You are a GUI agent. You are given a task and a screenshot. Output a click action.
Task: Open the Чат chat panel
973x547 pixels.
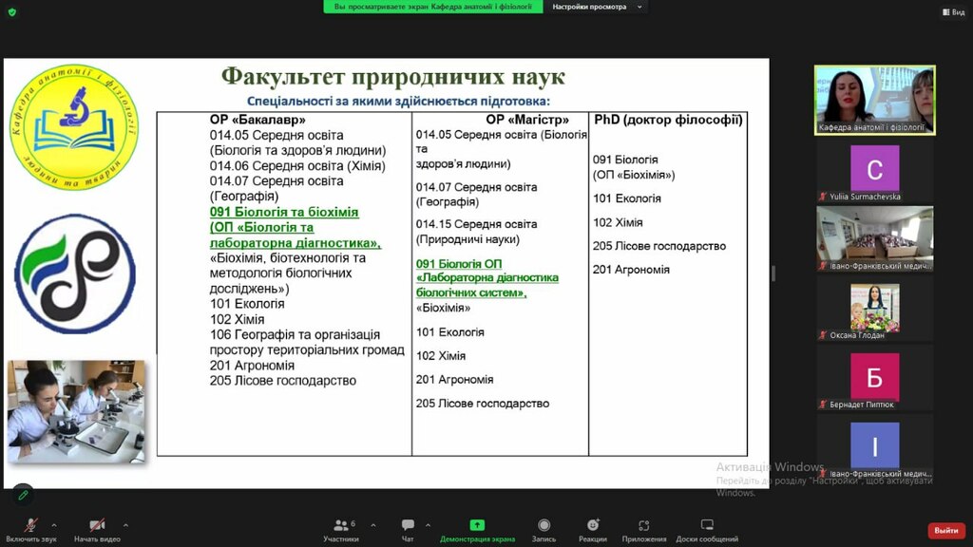coord(408,526)
